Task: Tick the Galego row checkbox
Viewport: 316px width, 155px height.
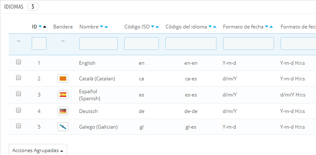Action: pos(19,126)
